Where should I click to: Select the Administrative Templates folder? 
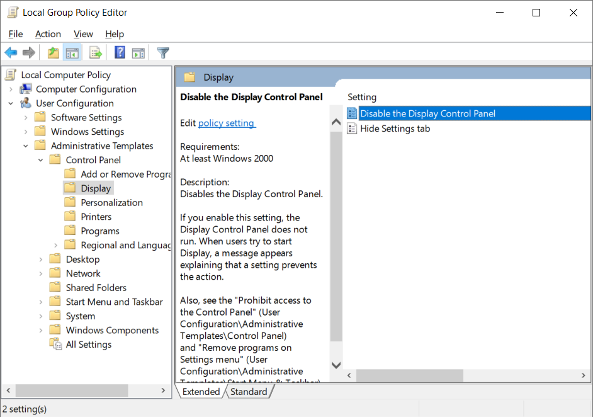point(94,146)
